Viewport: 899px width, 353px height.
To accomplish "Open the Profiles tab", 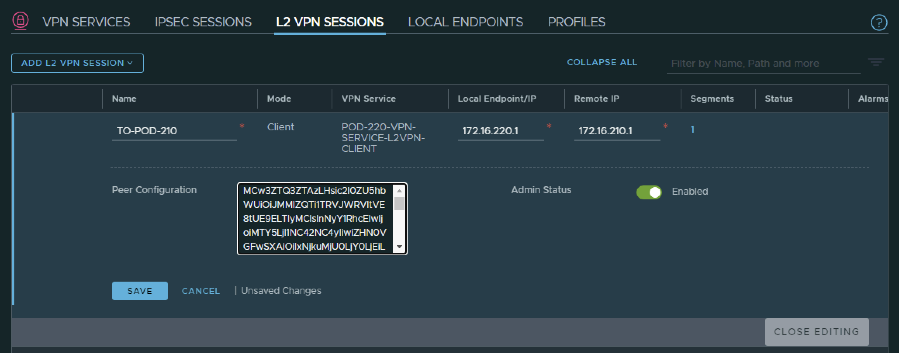I will tap(576, 22).
